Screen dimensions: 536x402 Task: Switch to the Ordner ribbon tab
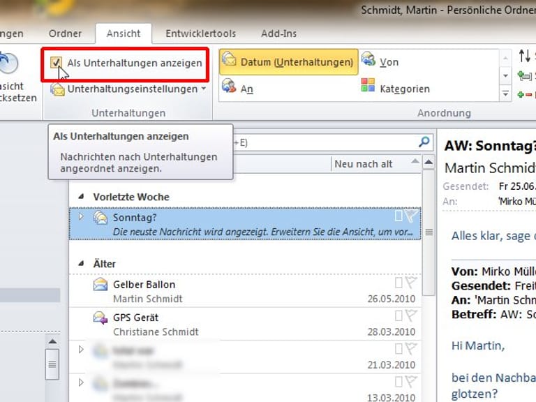(x=65, y=33)
